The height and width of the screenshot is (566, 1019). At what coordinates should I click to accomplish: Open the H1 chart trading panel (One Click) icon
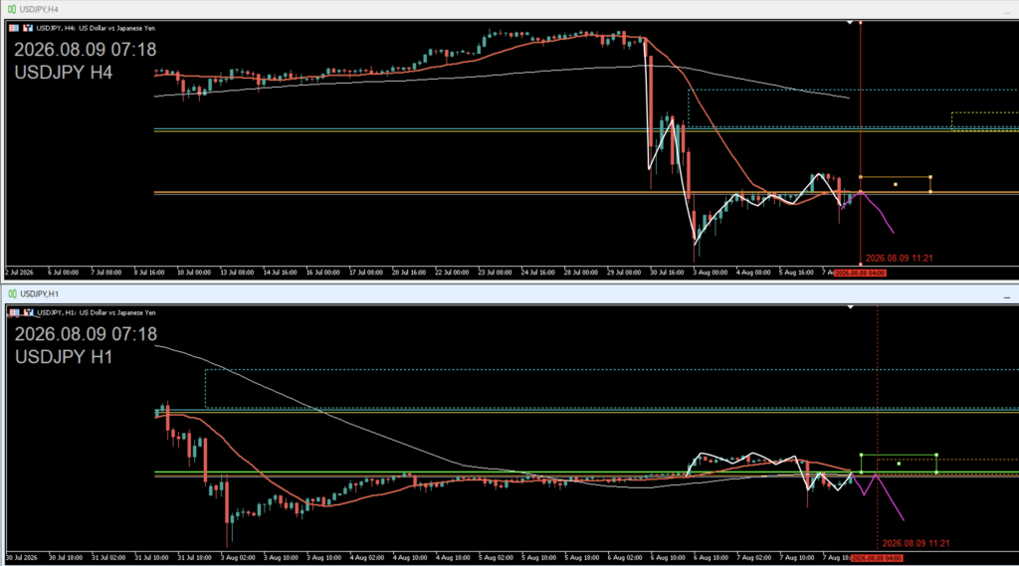coord(14,312)
